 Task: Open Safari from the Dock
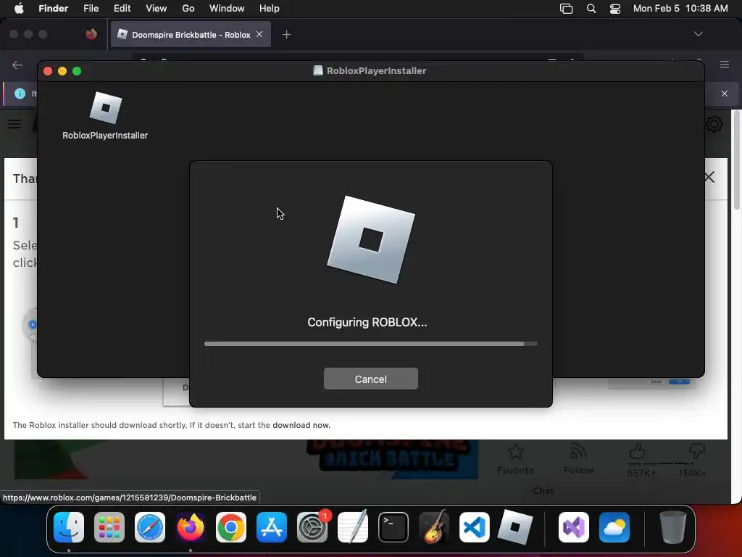pyautogui.click(x=150, y=527)
